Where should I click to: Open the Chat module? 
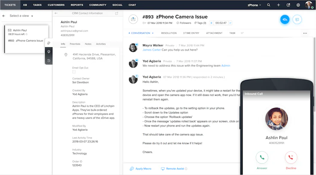pyautogui.click(x=132, y=5)
